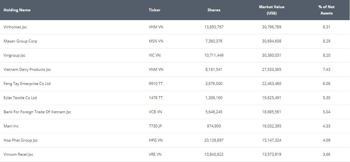This screenshot has height=162, width=350.
Task: Click Hoa Phat Group Jsc
Action: pos(20,140)
